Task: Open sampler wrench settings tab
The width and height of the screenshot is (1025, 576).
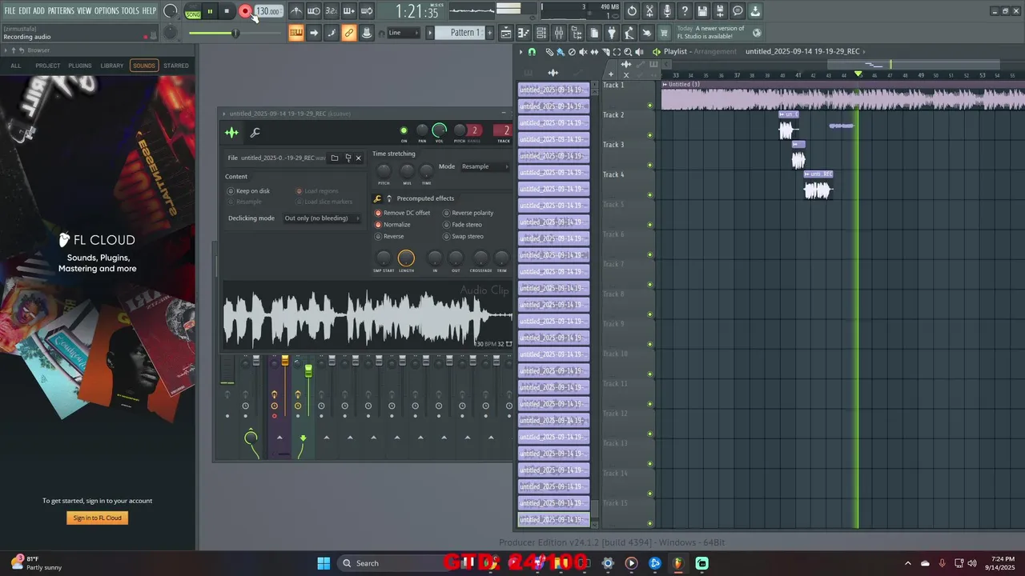Action: pyautogui.click(x=255, y=133)
